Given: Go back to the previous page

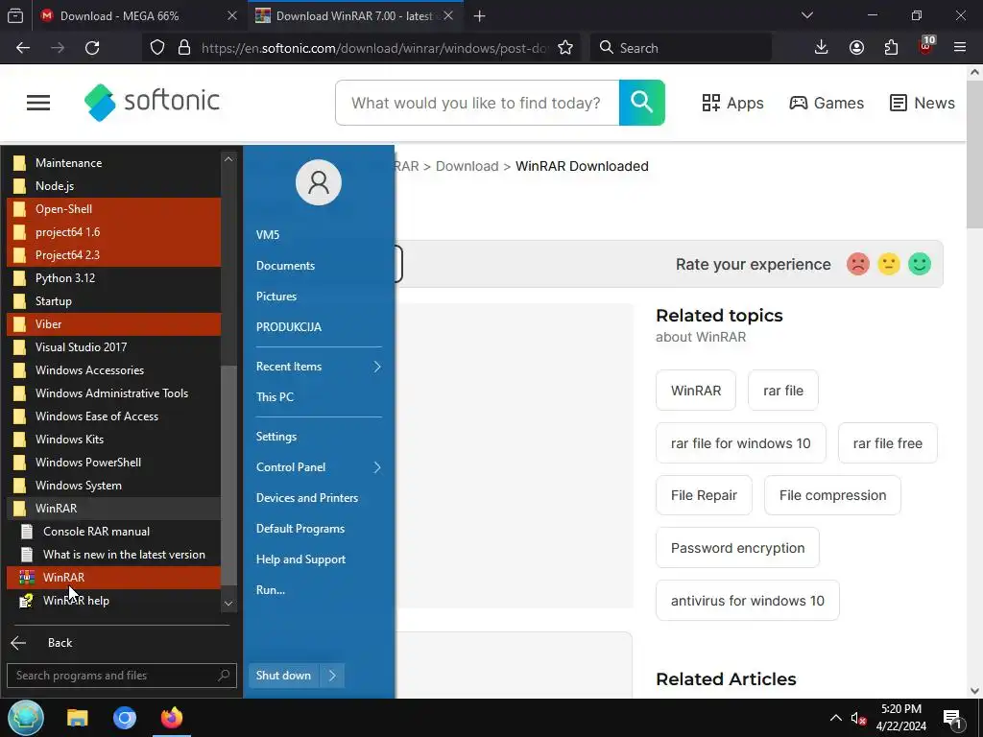Looking at the screenshot, I should [x=23, y=48].
